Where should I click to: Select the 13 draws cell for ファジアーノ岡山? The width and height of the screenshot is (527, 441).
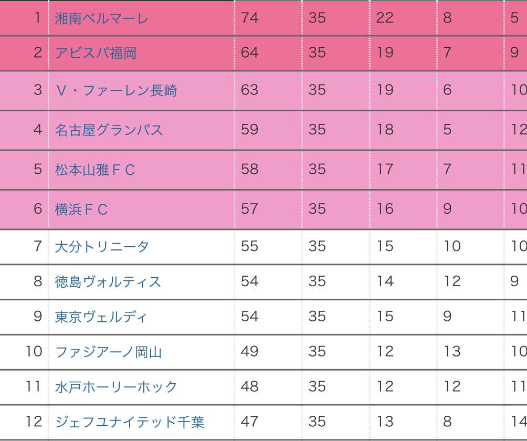pos(452,351)
